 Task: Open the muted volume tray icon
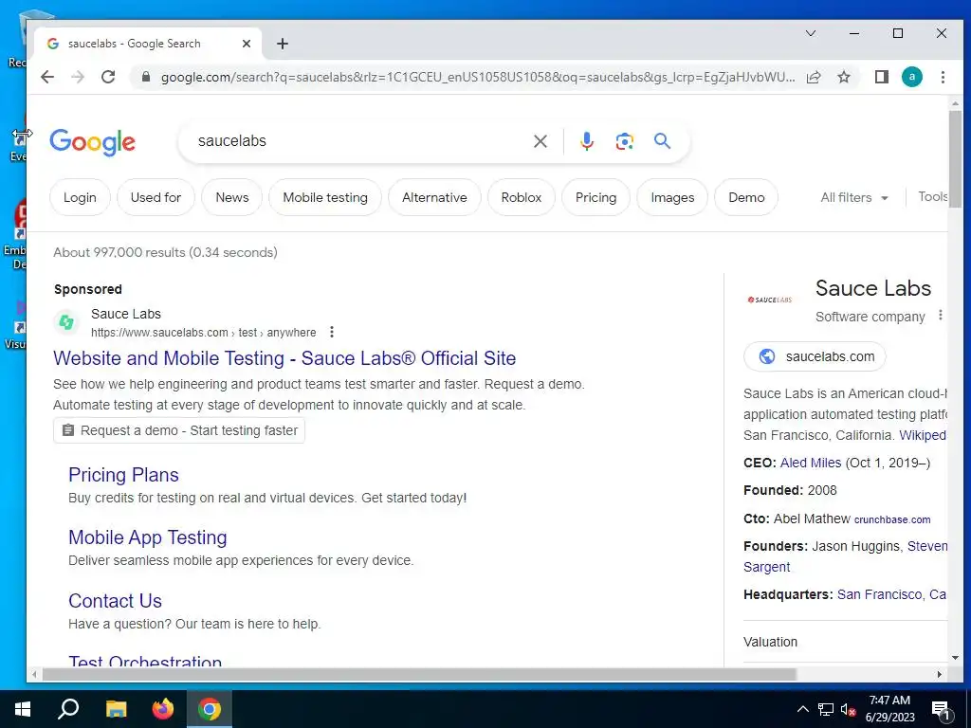[x=848, y=709]
